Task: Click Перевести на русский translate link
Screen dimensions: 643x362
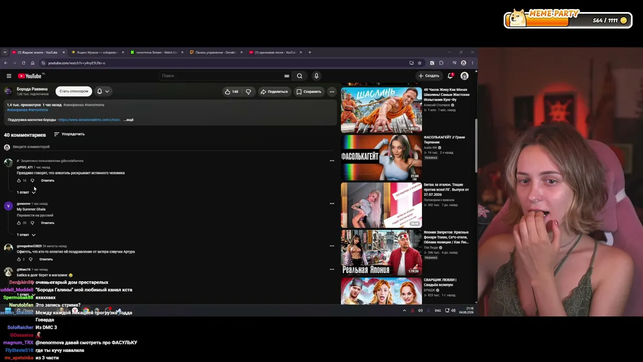Action: 35,215
